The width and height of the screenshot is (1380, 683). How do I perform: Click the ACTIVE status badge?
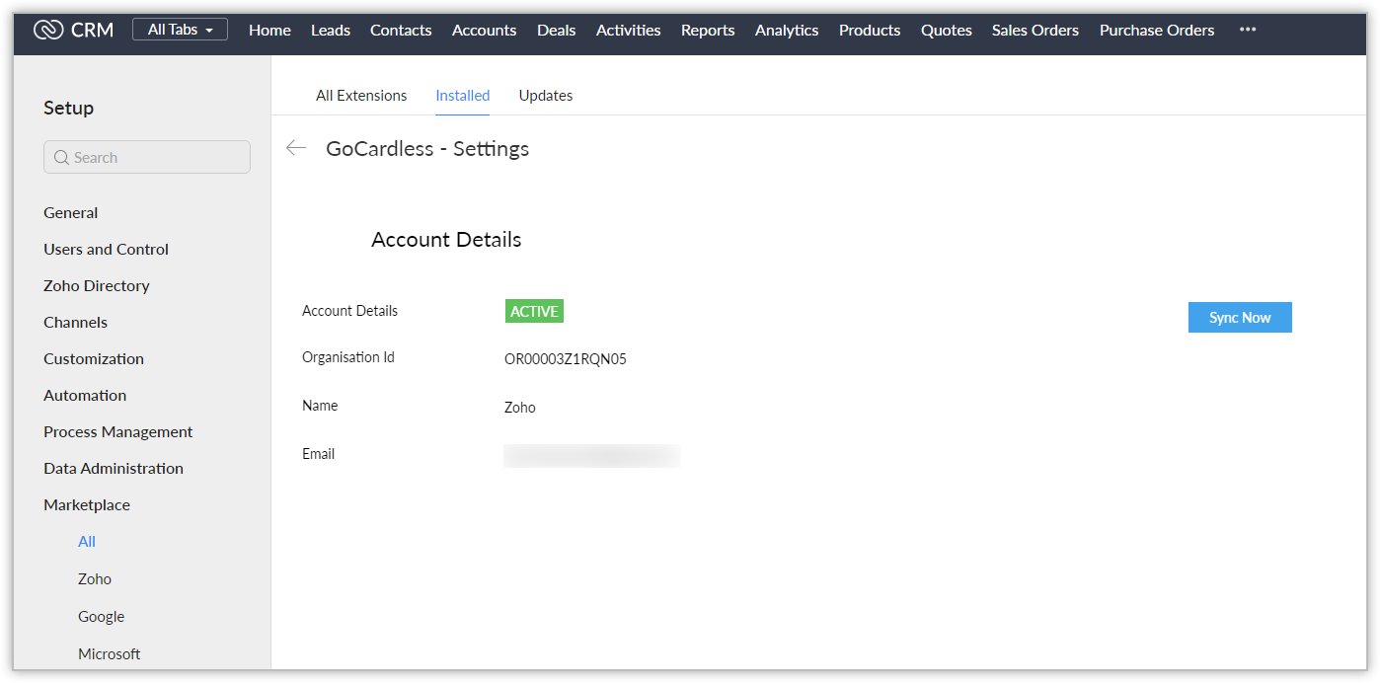534,311
